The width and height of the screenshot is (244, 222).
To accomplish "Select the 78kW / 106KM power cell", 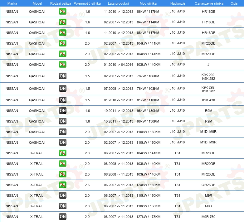I will click(148, 76).
